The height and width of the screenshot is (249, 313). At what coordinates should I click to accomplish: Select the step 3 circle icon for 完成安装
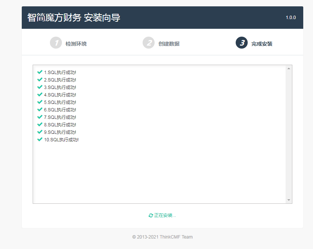pyautogui.click(x=241, y=43)
